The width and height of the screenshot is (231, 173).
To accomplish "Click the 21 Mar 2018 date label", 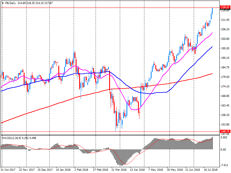I will click(x=119, y=170).
